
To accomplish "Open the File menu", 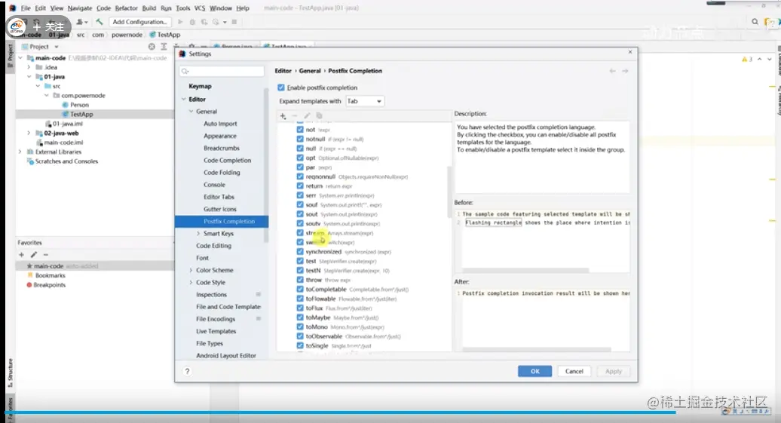I will point(26,8).
